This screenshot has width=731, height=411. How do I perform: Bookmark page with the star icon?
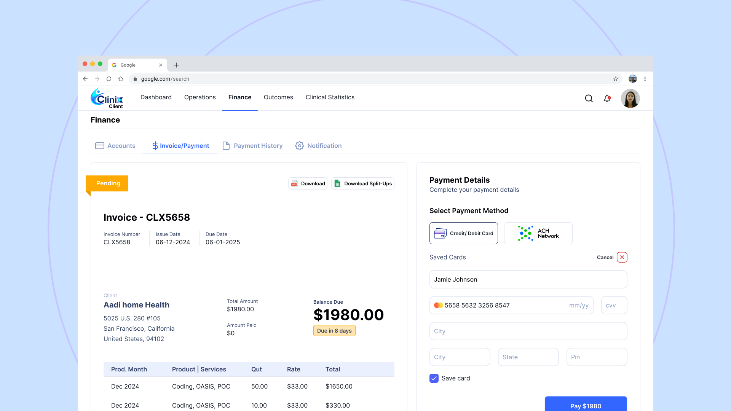(x=616, y=79)
